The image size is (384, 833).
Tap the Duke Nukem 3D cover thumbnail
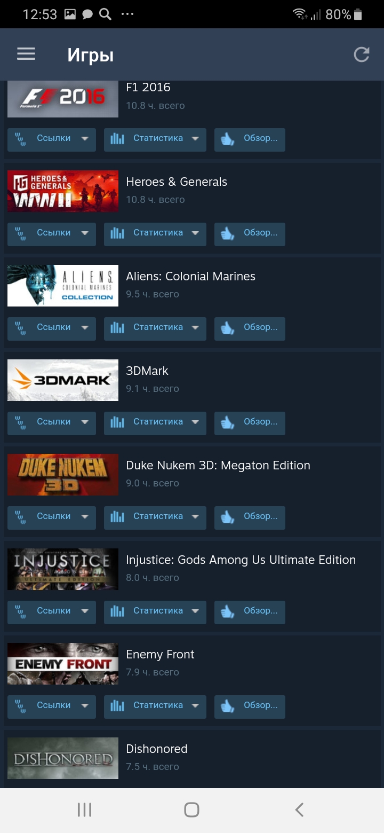[x=63, y=474]
